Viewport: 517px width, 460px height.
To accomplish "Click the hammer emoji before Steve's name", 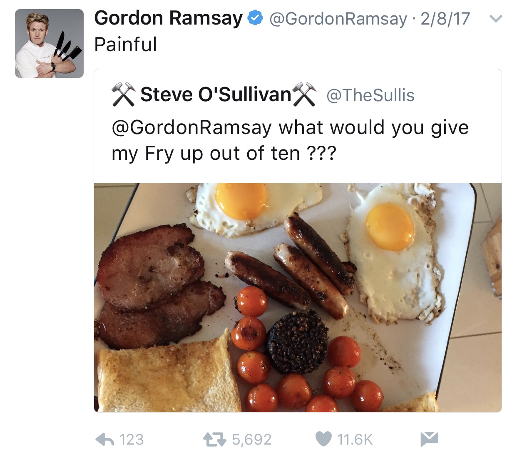I will [124, 94].
